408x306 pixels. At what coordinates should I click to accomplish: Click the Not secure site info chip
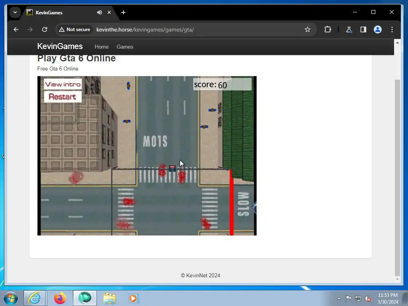75,29
